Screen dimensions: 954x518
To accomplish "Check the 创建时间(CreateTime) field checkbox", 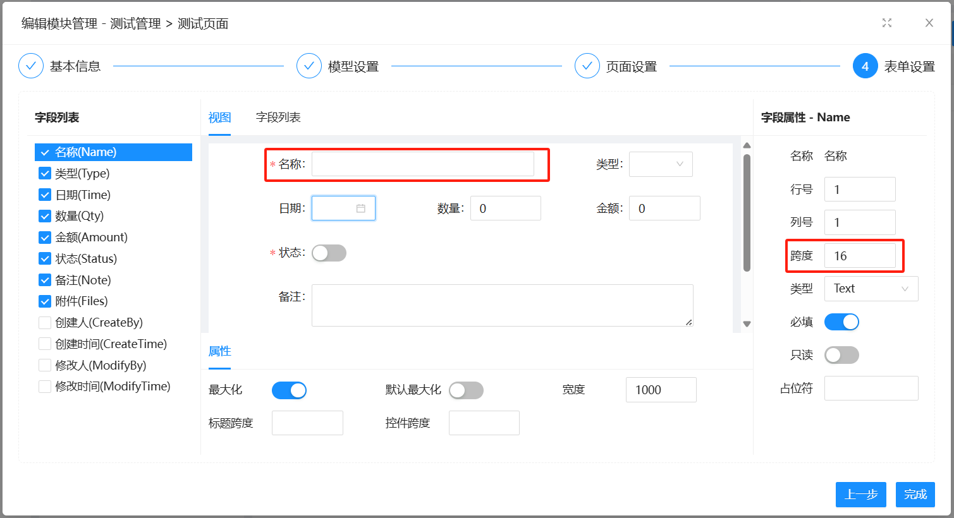I will [x=45, y=344].
